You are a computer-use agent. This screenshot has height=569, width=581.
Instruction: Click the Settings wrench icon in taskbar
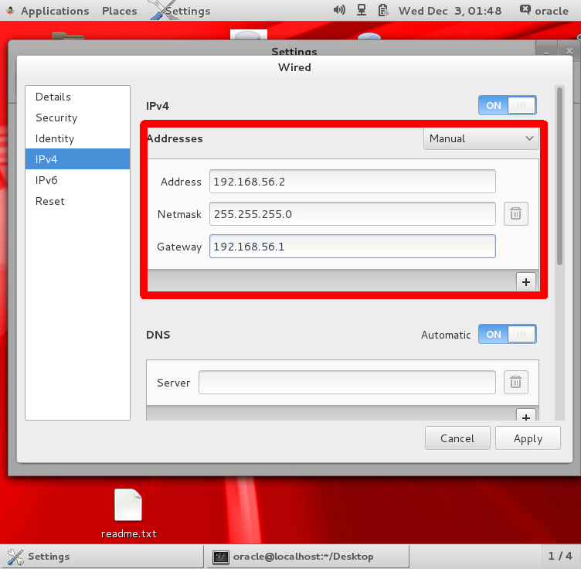pos(15,557)
